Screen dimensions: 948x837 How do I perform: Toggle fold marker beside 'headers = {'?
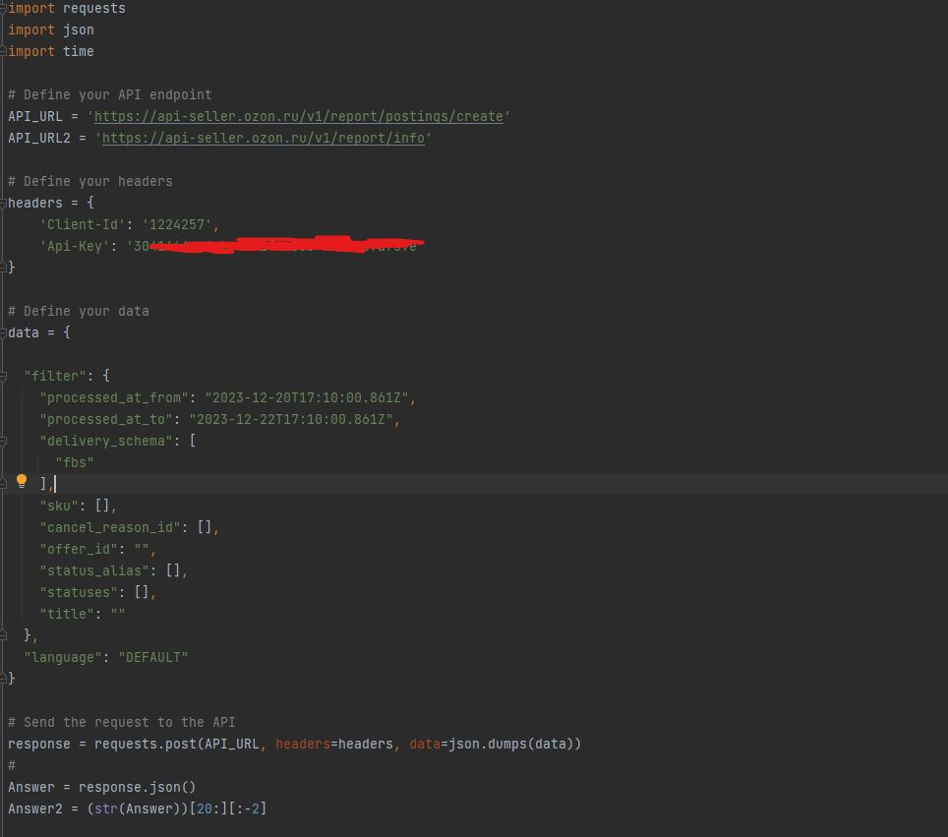pyautogui.click(x=3, y=203)
